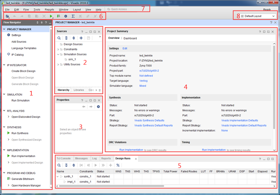Open the File menu
The image size is (280, 195).
(7, 10)
